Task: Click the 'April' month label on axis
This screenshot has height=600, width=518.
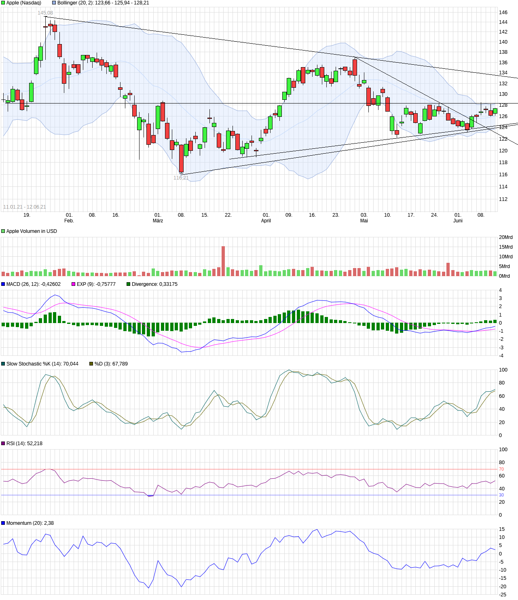Action: pyautogui.click(x=266, y=221)
